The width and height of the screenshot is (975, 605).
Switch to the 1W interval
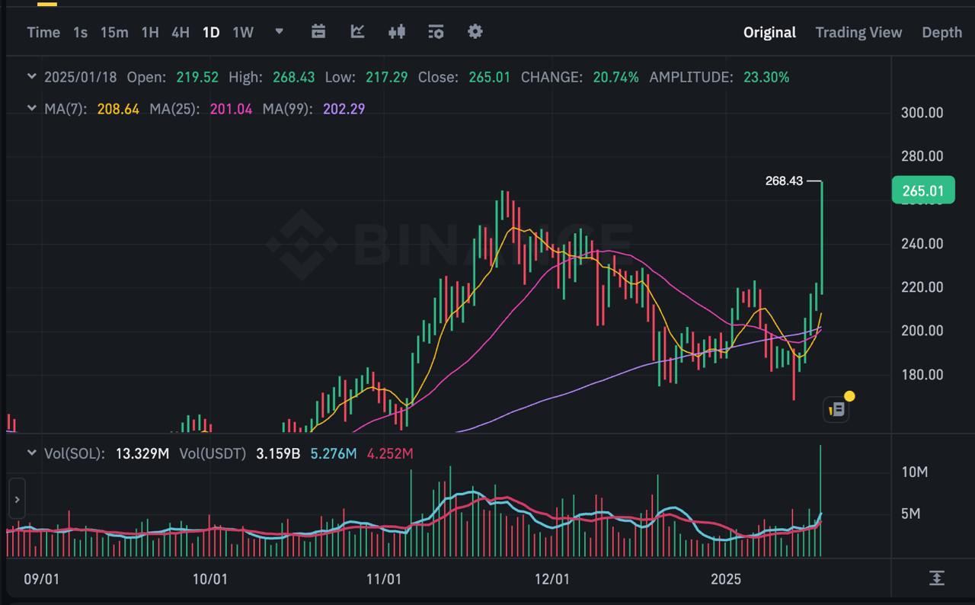pyautogui.click(x=243, y=32)
